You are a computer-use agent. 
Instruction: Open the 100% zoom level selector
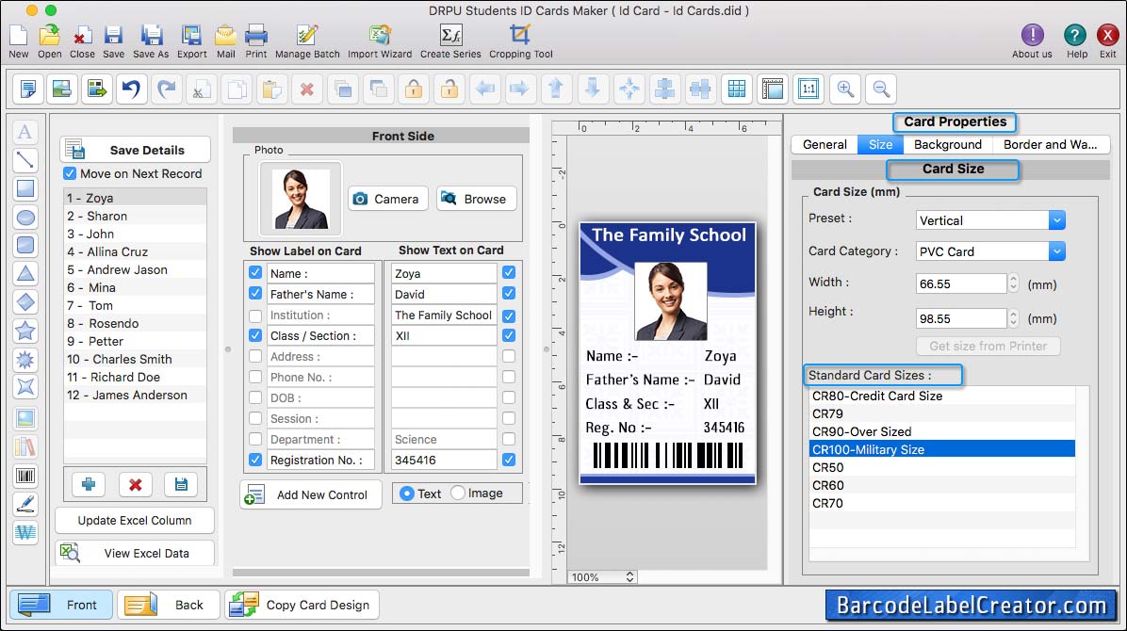[602, 577]
